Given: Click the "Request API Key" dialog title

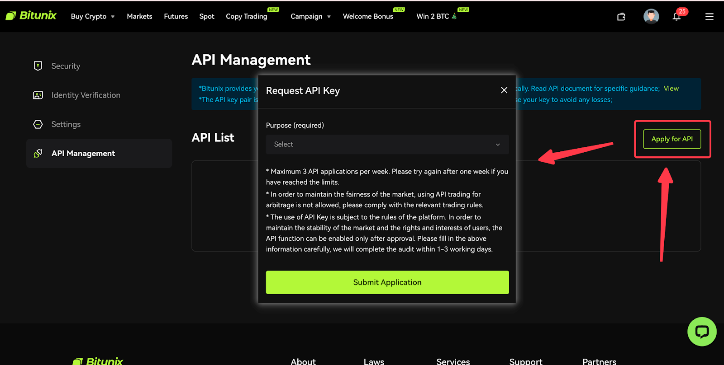Looking at the screenshot, I should pos(303,90).
